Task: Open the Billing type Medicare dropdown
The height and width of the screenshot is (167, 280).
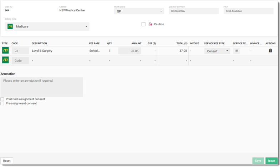Action: pyautogui.click(x=47, y=26)
